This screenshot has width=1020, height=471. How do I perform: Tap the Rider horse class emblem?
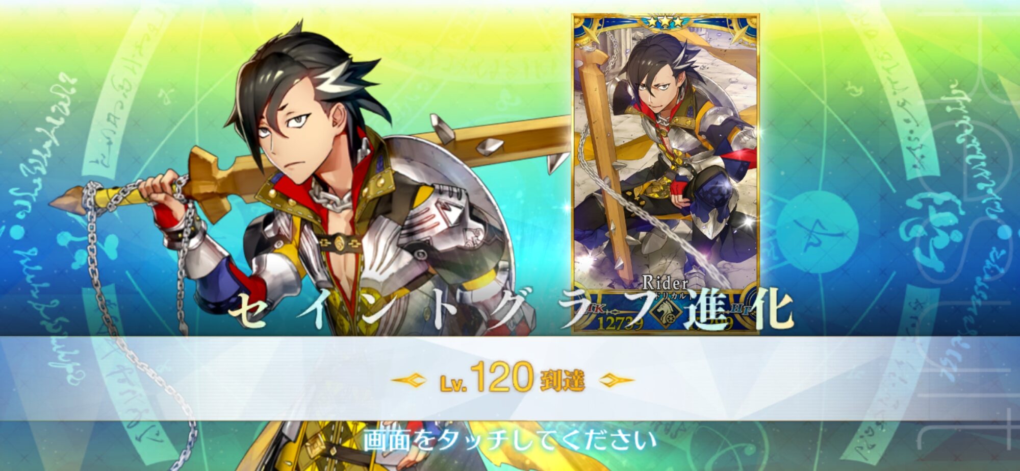coord(666,312)
